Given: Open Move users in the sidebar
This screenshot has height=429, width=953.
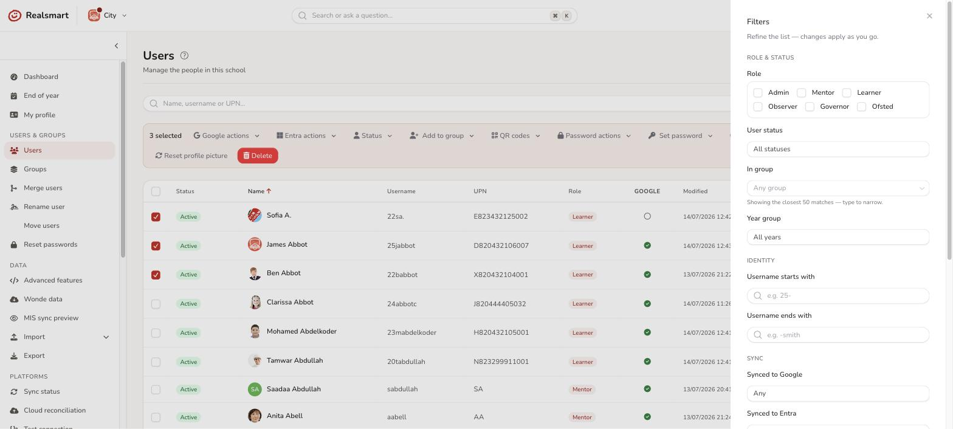Looking at the screenshot, I should click(60, 225).
